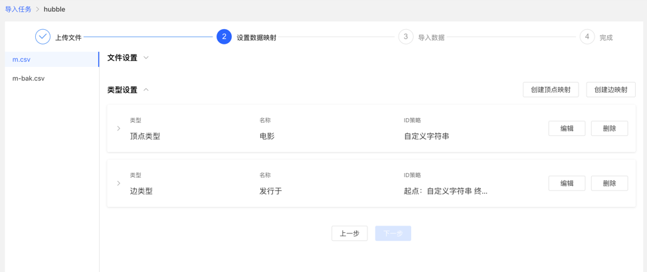This screenshot has height=272, width=647.
Task: Proceed with 下一步 button
Action: click(393, 234)
